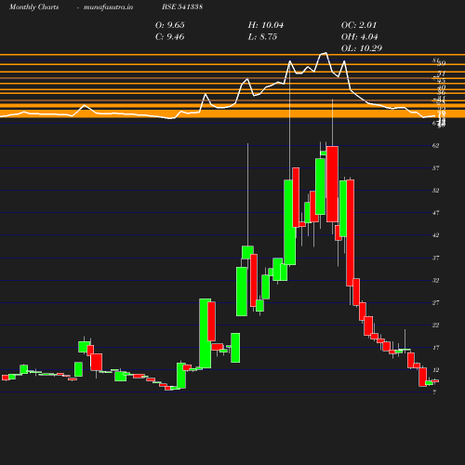Screen dimensions: 465x465
Task: Click the munafasutra.in watermark text
Action: point(108,7)
